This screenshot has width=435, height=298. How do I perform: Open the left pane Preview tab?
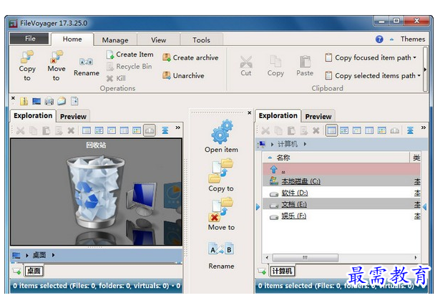pyautogui.click(x=73, y=116)
